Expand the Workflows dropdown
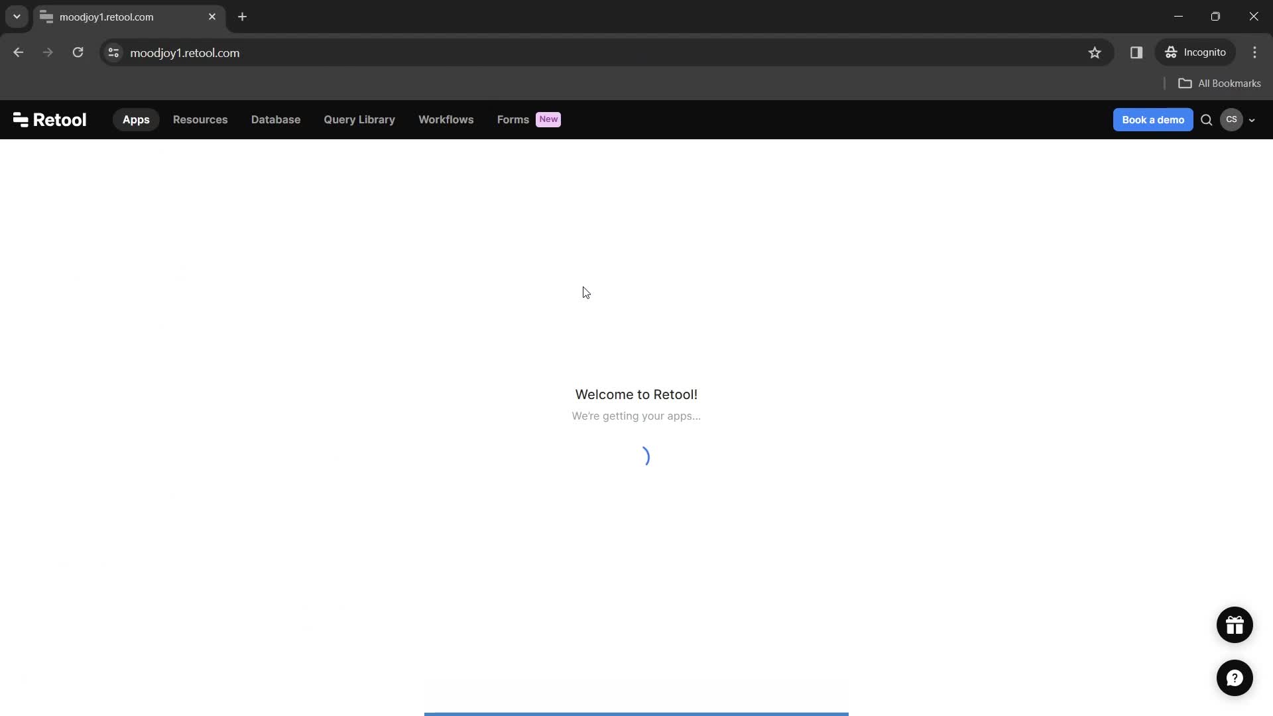The height and width of the screenshot is (716, 1273). pyautogui.click(x=447, y=119)
